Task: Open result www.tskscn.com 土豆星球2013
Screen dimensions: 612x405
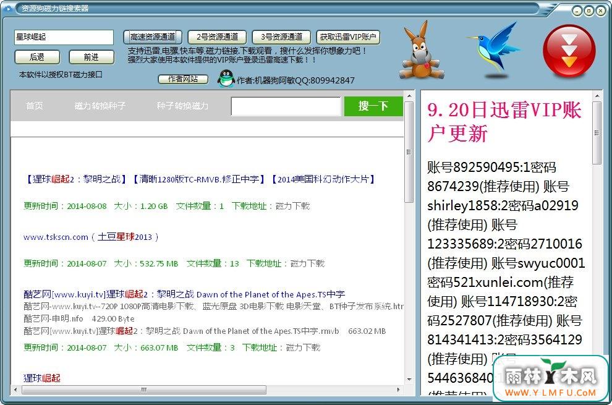Action: 91,237
